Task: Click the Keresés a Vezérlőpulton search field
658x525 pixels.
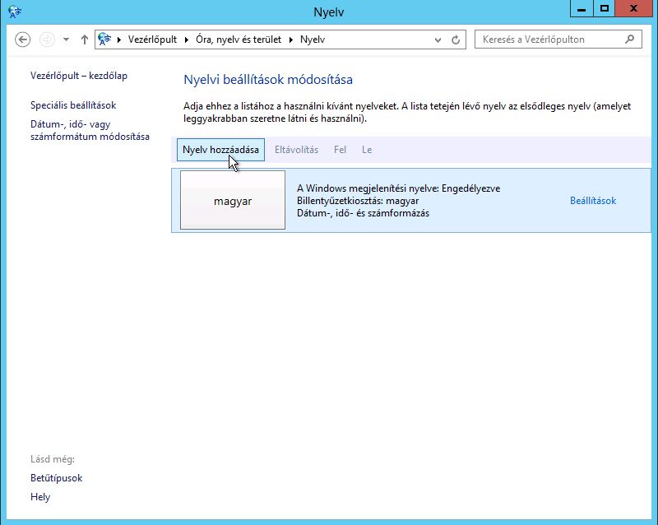Action: (547, 39)
